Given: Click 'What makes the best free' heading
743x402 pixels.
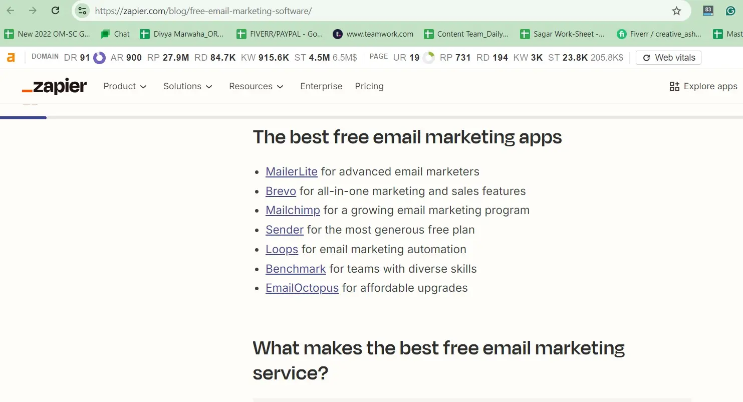Looking at the screenshot, I should point(439,360).
